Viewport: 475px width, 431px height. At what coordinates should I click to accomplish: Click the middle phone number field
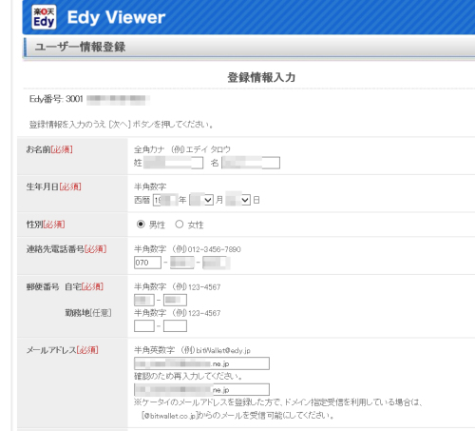pos(182,263)
